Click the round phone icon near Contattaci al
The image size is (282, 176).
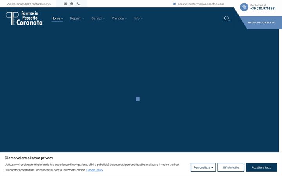coord(244,7)
